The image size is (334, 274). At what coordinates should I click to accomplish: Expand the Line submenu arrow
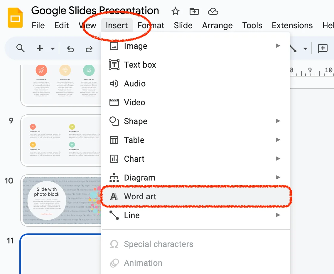[x=278, y=215]
